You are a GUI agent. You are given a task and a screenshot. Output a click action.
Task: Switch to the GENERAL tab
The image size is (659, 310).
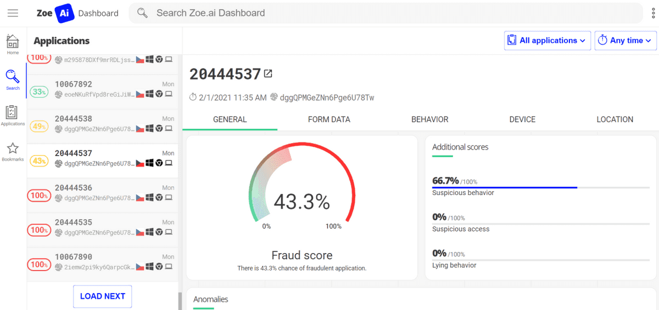230,119
